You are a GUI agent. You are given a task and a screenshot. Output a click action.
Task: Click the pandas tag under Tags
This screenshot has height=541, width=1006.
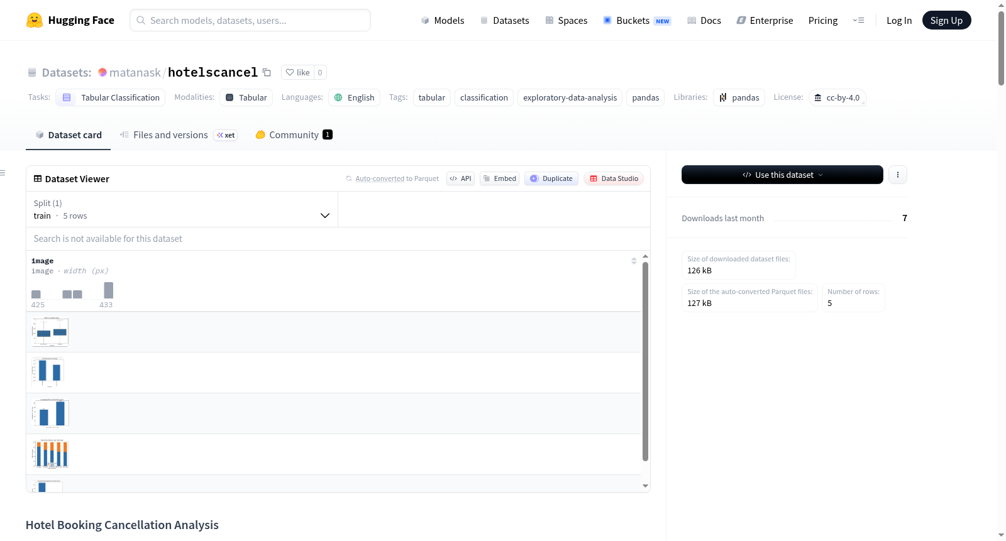[646, 97]
